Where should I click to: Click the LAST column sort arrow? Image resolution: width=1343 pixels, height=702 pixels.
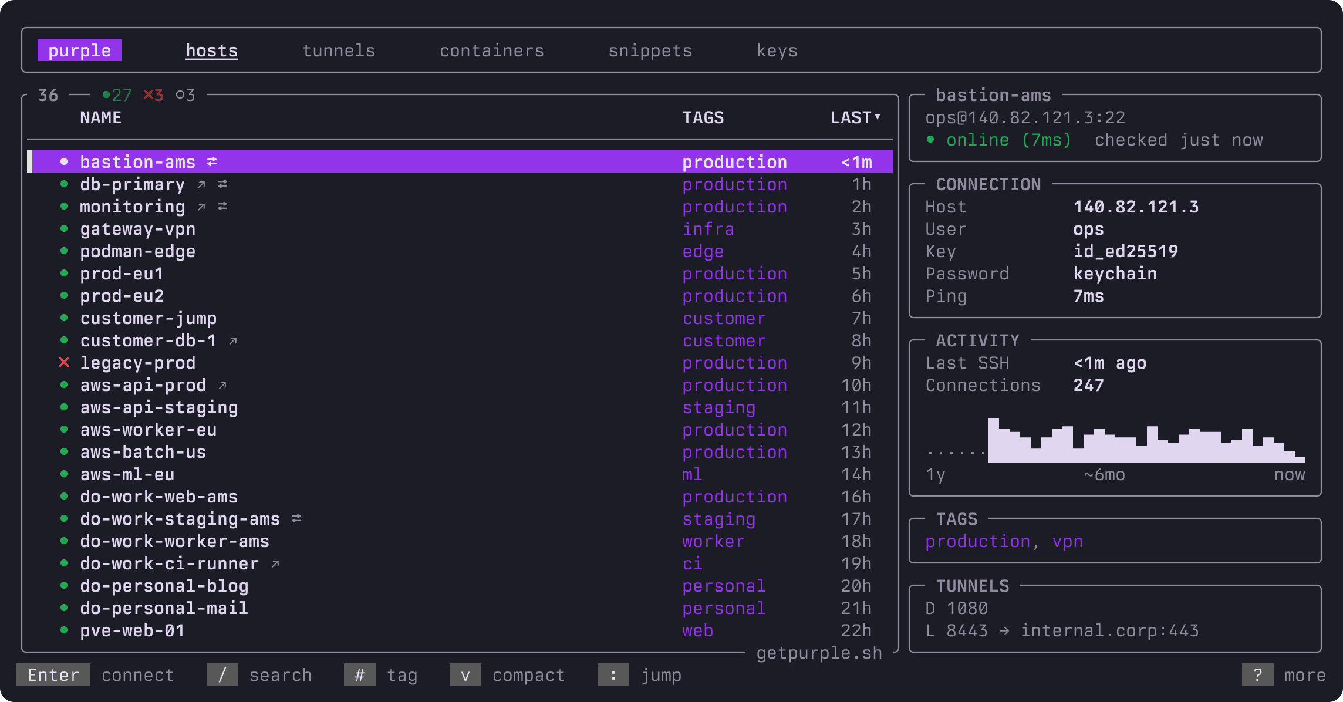pos(878,117)
